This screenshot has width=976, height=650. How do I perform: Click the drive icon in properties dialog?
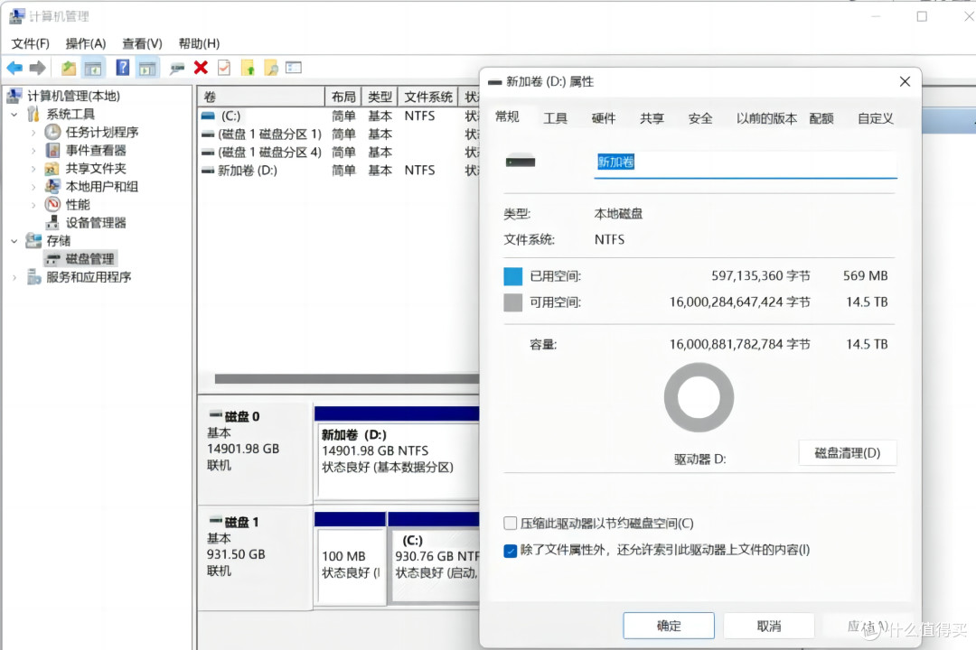[x=521, y=162]
